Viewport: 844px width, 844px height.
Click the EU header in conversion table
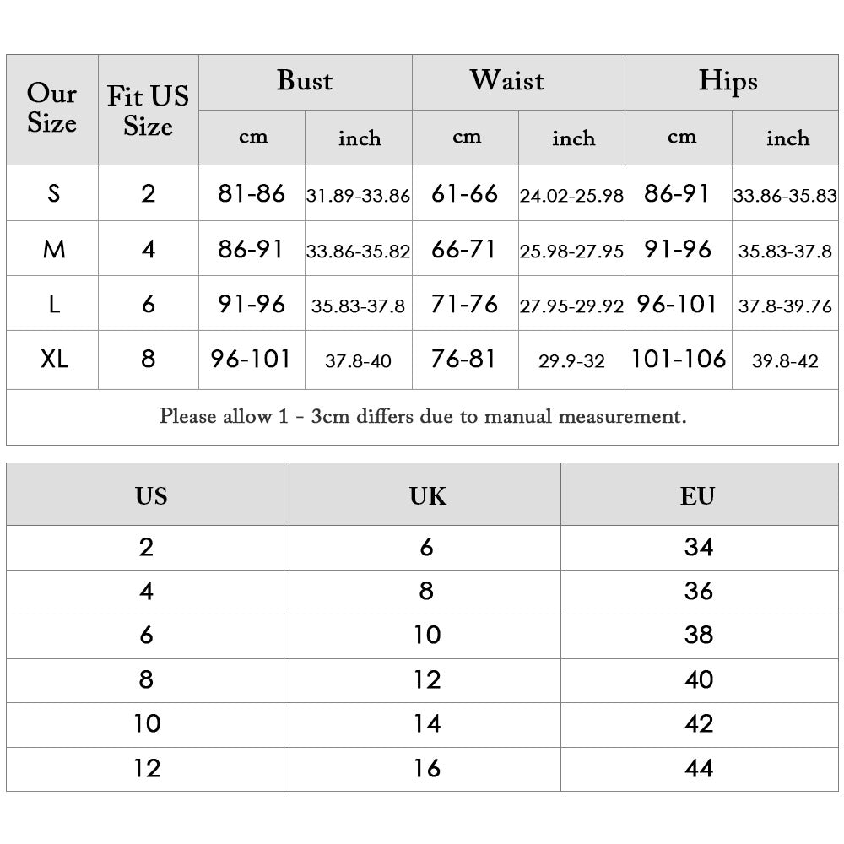697,495
